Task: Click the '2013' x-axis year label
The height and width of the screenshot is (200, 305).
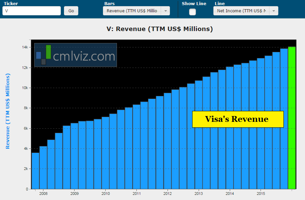Action: (199, 194)
